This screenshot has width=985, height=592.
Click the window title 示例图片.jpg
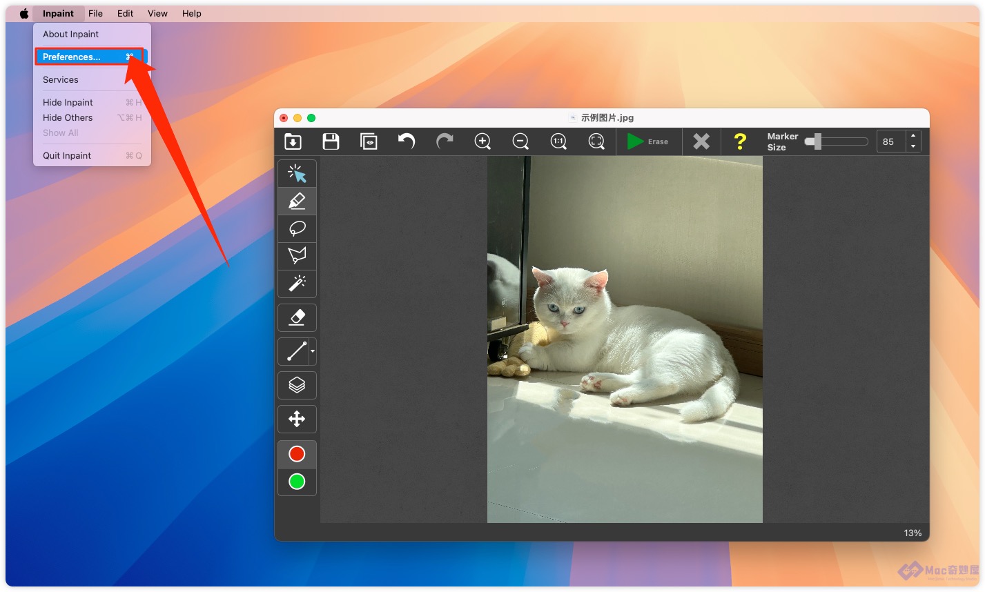[x=607, y=118]
